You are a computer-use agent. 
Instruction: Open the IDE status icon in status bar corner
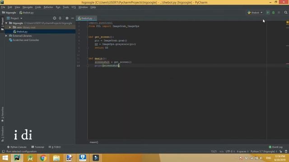286,152
